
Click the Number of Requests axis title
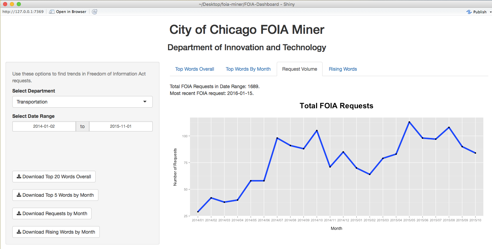tap(175, 167)
